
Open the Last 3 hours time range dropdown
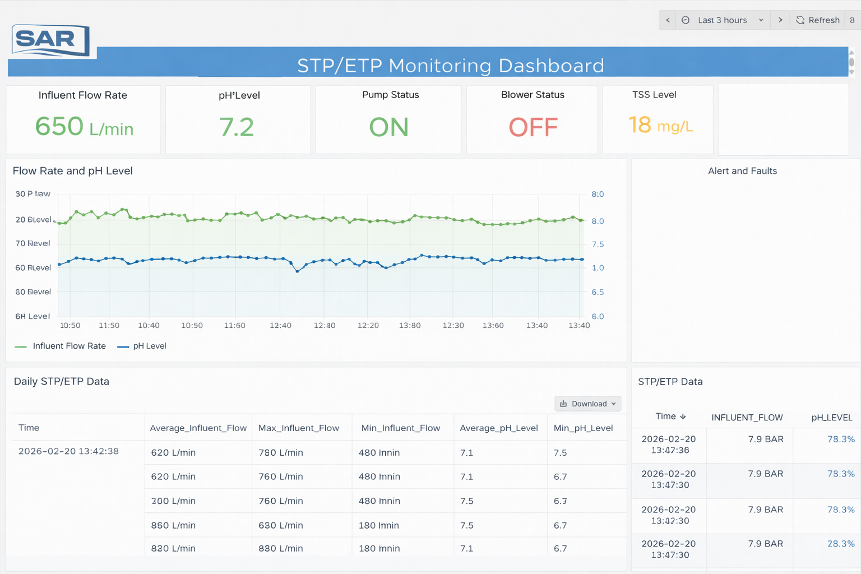click(723, 20)
